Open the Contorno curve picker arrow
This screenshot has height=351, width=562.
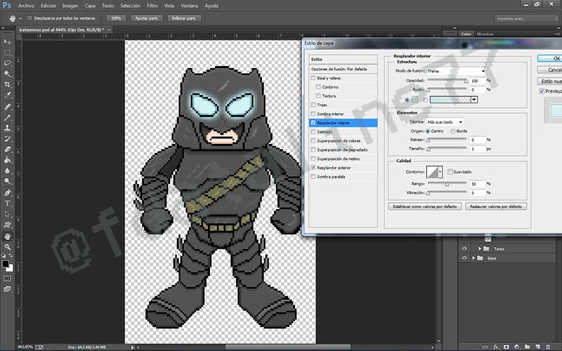tap(440, 171)
